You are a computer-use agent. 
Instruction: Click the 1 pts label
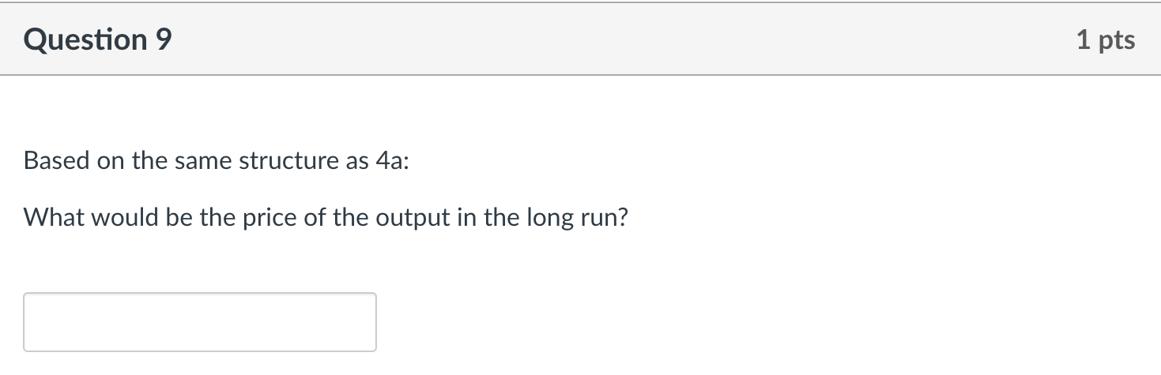coord(1105,39)
